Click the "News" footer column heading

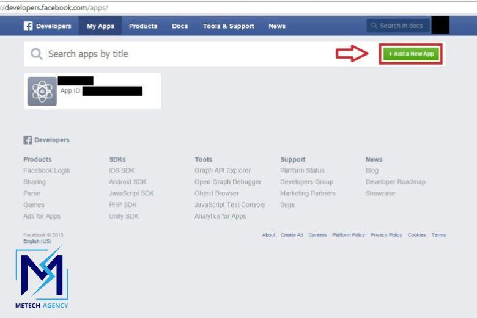pos(374,159)
